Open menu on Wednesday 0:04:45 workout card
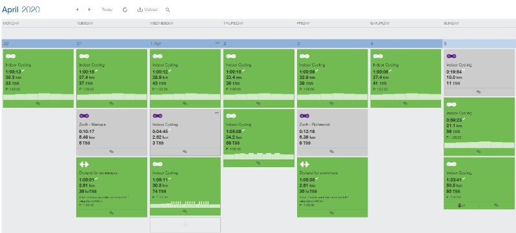Screen dimensions: 516x233 pyautogui.click(x=216, y=113)
